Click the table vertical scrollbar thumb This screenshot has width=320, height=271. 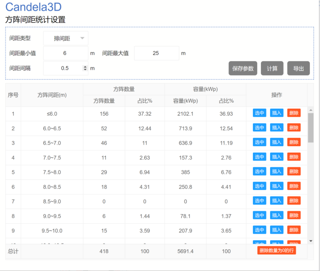click(x=311, y=128)
